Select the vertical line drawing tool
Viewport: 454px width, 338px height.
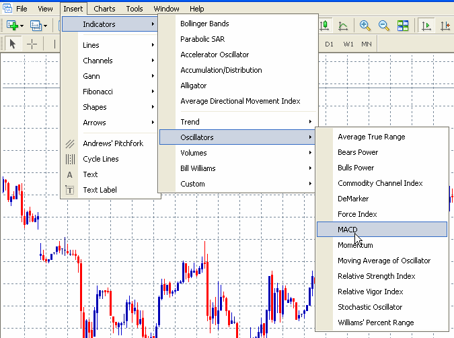point(54,44)
